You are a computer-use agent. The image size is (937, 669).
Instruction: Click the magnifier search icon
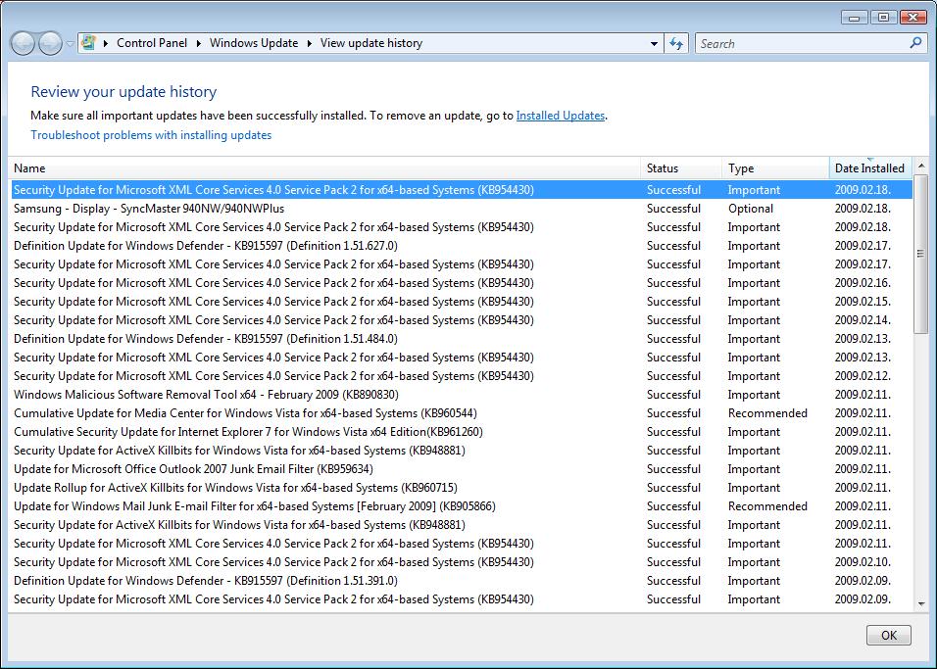pyautogui.click(x=915, y=43)
